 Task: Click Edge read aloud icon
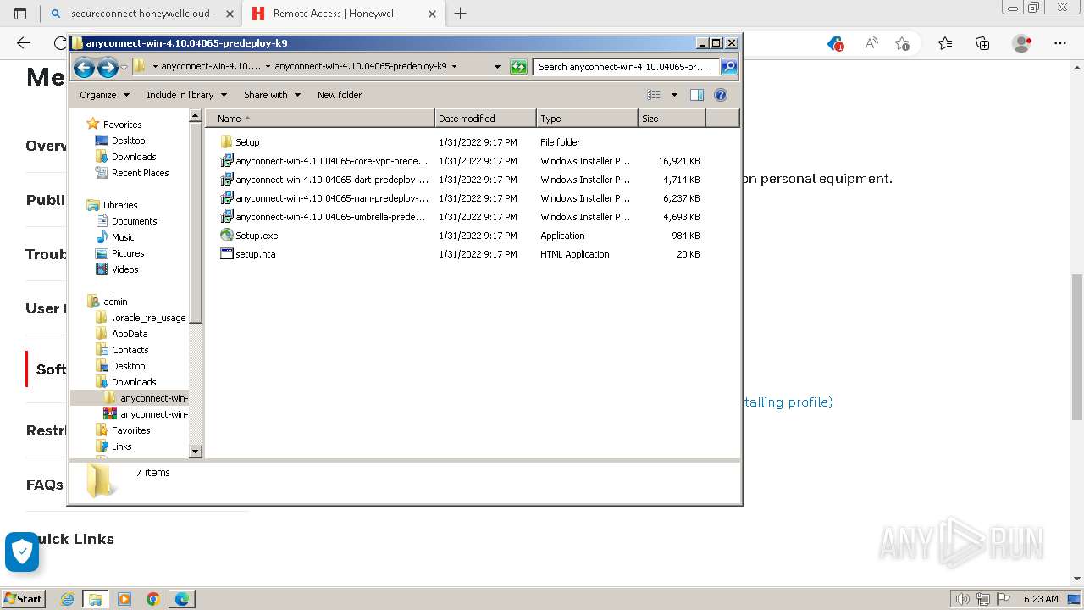point(871,43)
